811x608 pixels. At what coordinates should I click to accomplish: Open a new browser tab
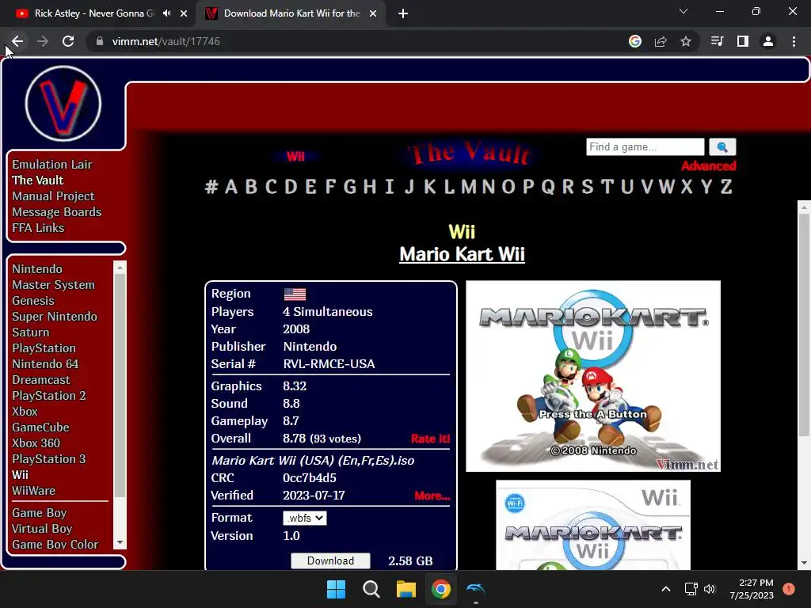pos(403,13)
